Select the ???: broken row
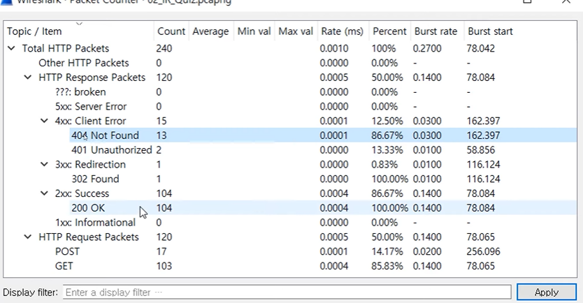The height and width of the screenshot is (303, 583). click(290, 91)
